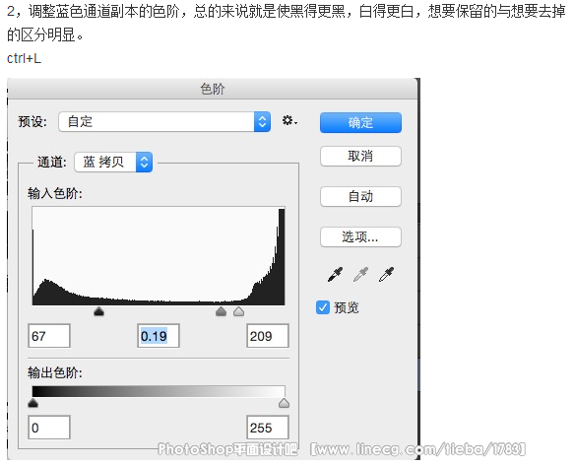Image resolution: width=575 pixels, height=466 pixels.
Task: Open the preset options gear menu
Action: click(289, 121)
